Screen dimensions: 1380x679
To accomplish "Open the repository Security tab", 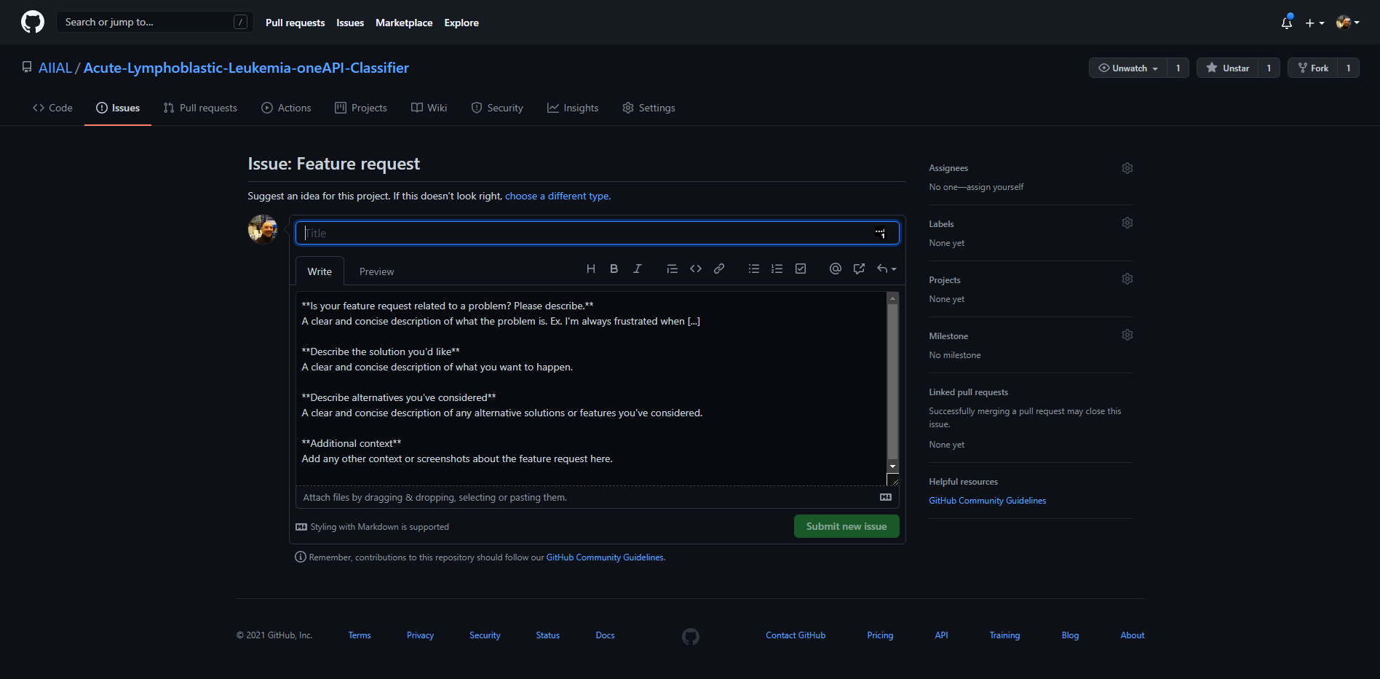I will pos(497,108).
